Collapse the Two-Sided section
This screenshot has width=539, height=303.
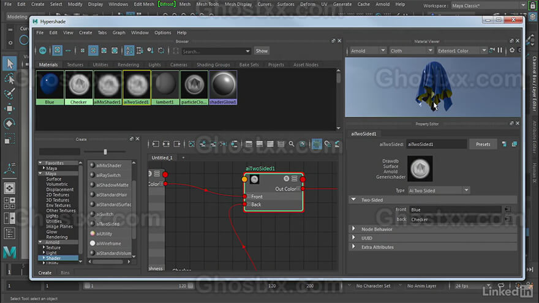coord(353,200)
